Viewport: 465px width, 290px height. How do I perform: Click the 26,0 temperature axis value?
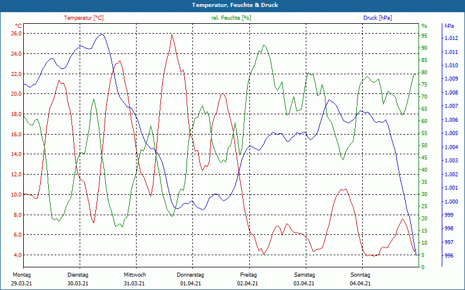(x=17, y=34)
